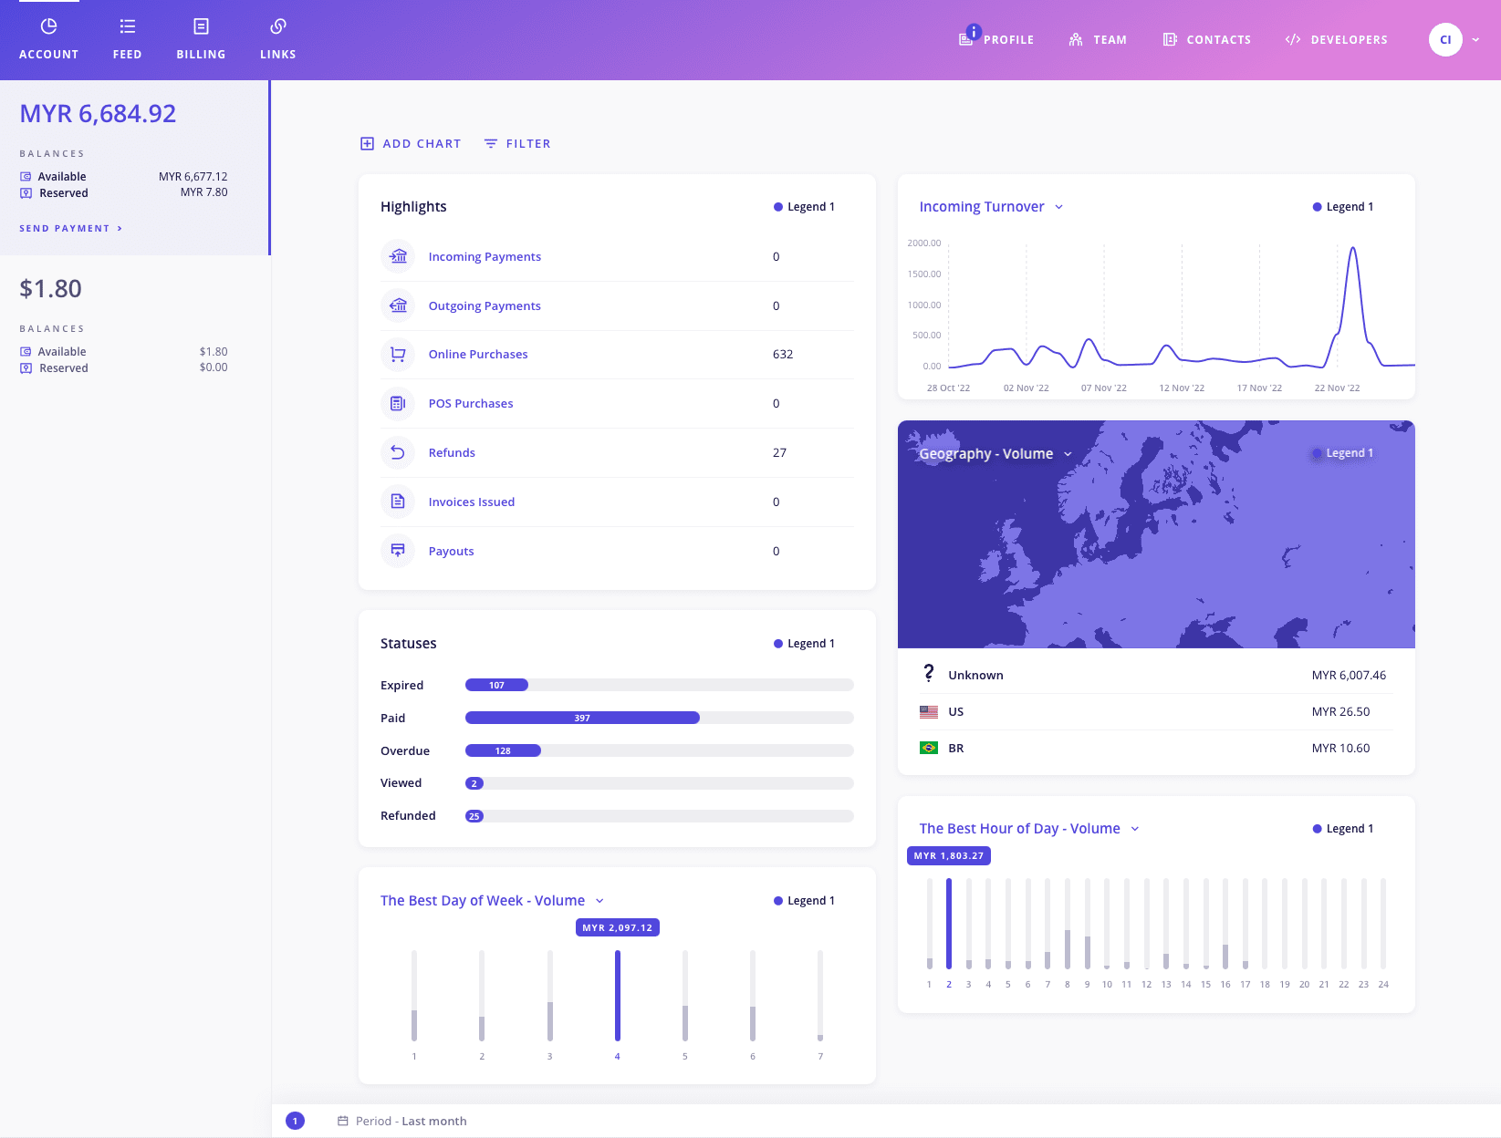Toggle Legend 1 in the Statuses card

click(x=804, y=644)
